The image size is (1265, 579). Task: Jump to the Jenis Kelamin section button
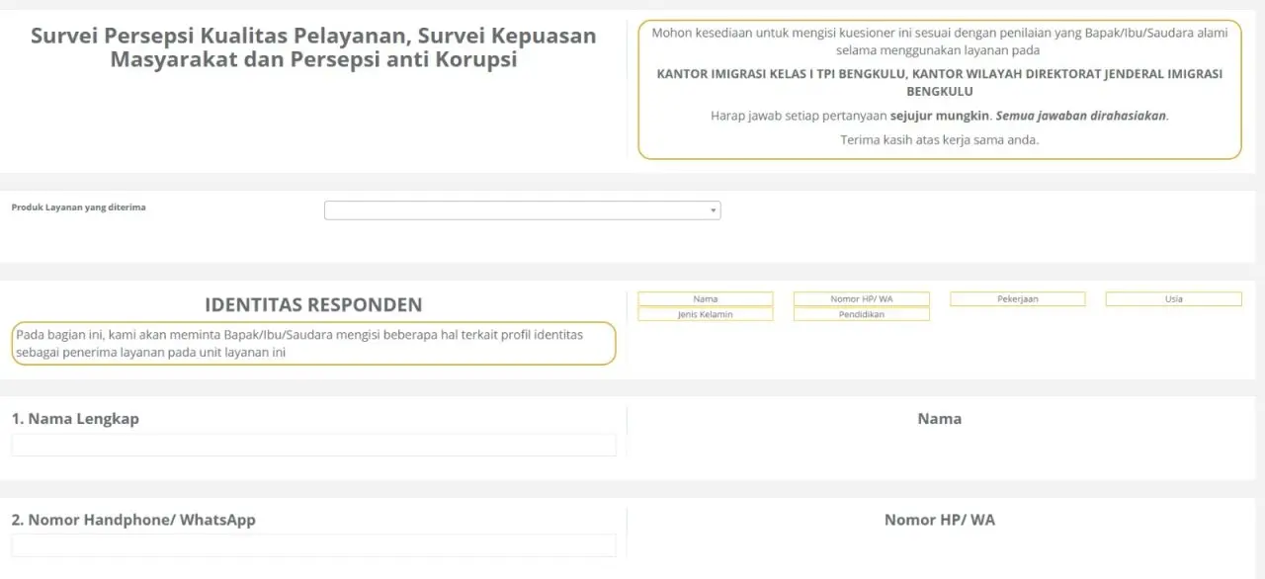(x=706, y=314)
